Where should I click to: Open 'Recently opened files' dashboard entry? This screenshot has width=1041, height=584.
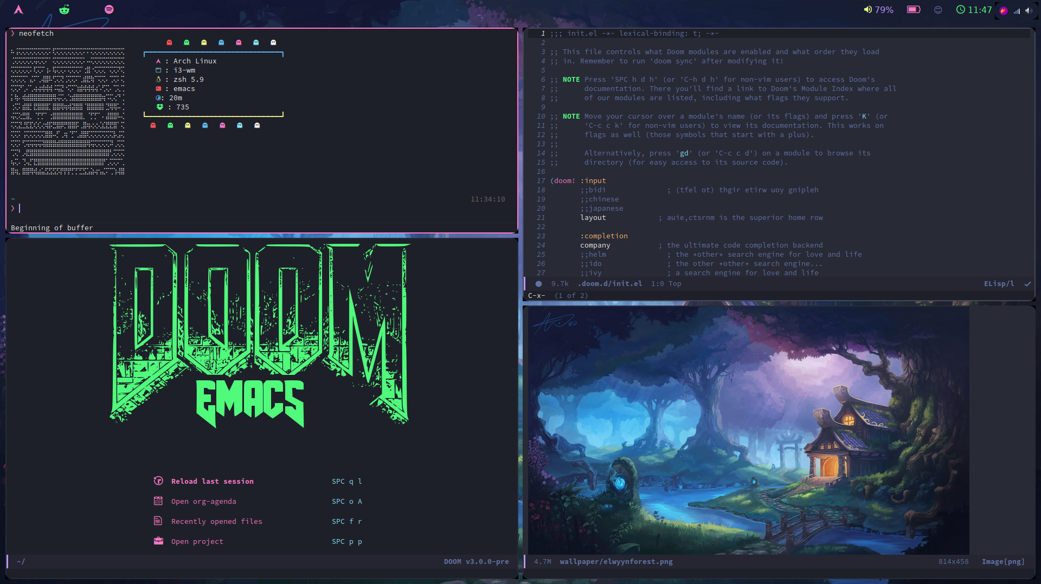click(217, 522)
